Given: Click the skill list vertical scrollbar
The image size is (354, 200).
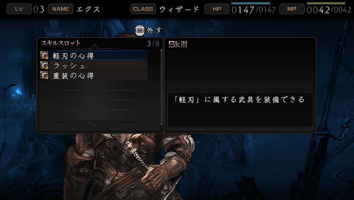Looking at the screenshot, I should [x=162, y=87].
